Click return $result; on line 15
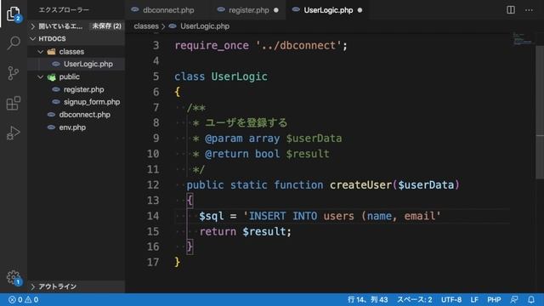Screen dimensions: 544x306 click(x=246, y=231)
